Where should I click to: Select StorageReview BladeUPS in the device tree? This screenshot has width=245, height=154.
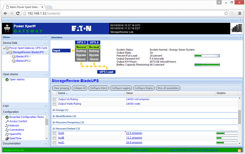28,52
